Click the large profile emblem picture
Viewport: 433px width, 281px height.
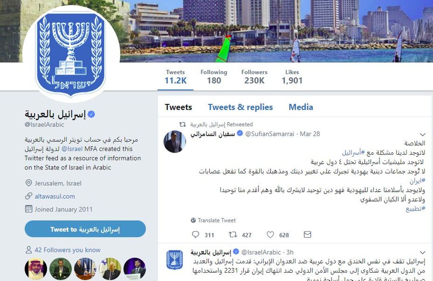(71, 54)
